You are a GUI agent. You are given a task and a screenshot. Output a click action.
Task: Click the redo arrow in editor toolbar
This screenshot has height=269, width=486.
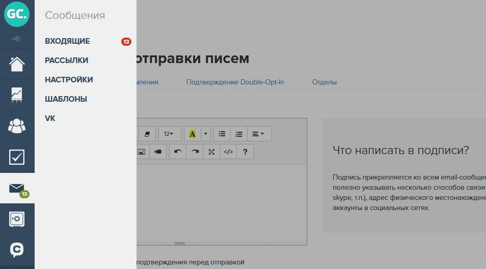195,152
